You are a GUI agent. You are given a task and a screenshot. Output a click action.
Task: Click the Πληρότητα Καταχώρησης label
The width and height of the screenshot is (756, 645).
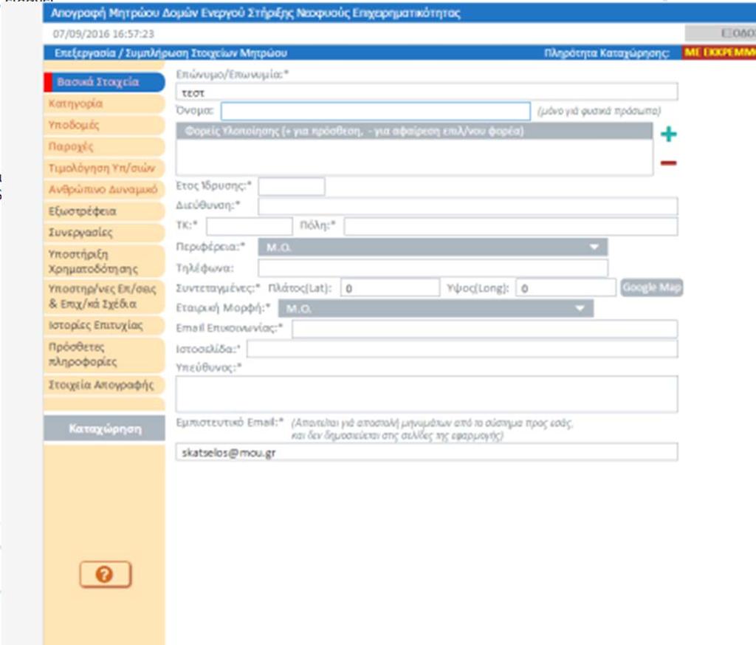[607, 52]
